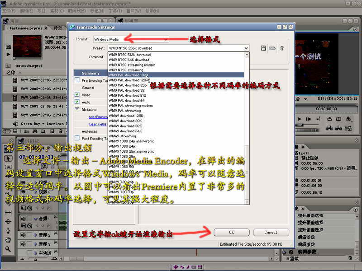This screenshot has height=271, width=362.
Task: Click the Chinese IME mode icon in the language bar
Action: coord(176,267)
